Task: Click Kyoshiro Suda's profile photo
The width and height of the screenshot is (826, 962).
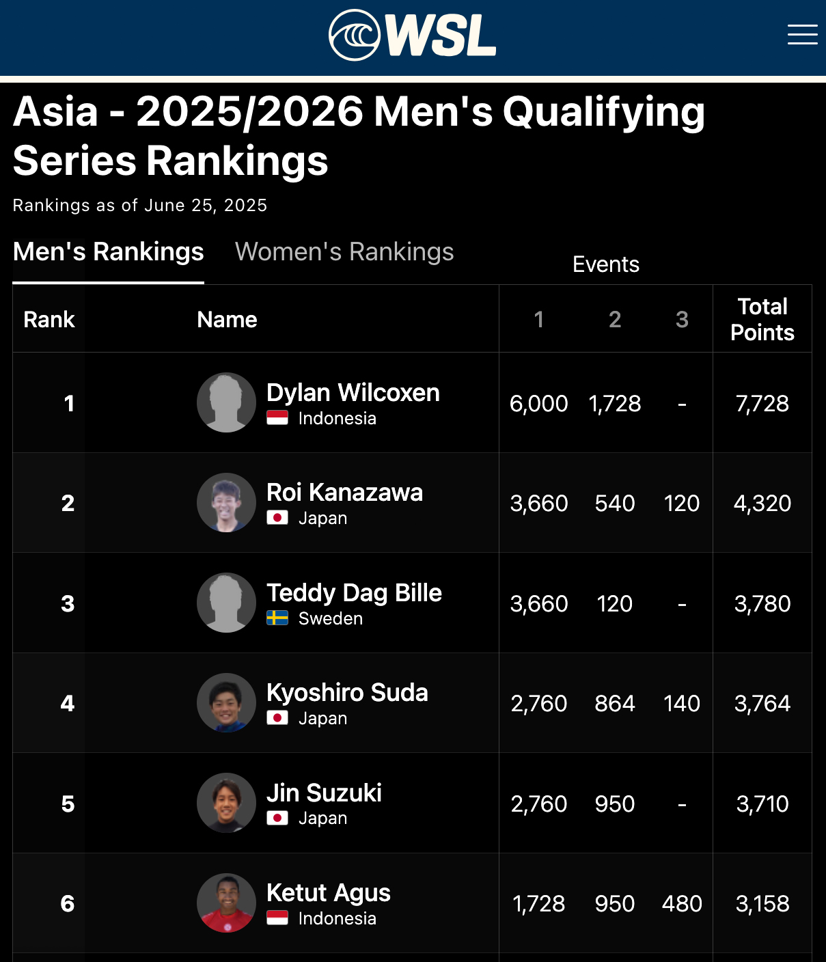Action: click(x=227, y=703)
